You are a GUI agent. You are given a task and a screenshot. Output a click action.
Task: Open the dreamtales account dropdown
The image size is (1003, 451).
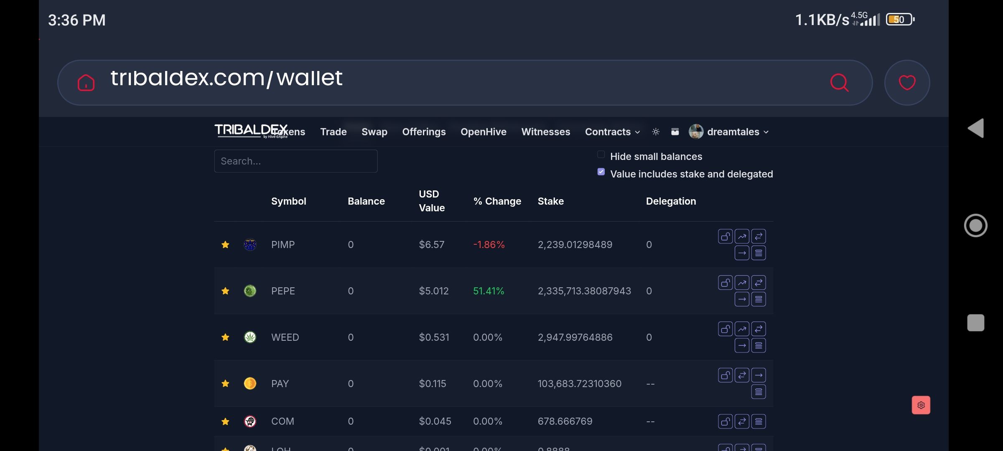(x=729, y=132)
